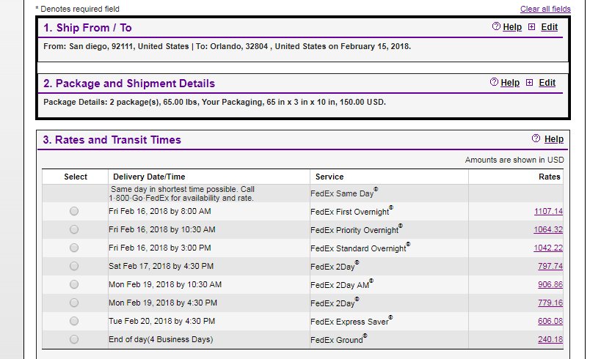Open Edit link for Package and Shipment Details
Screen dimensions: 601x359
click(547, 83)
